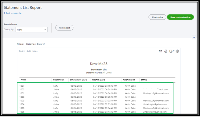200x117 pixels.
Task: Select statement number 1006
Action: point(22,112)
